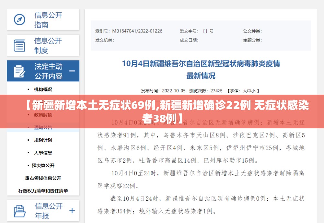Set font size to 大

[244, 91]
